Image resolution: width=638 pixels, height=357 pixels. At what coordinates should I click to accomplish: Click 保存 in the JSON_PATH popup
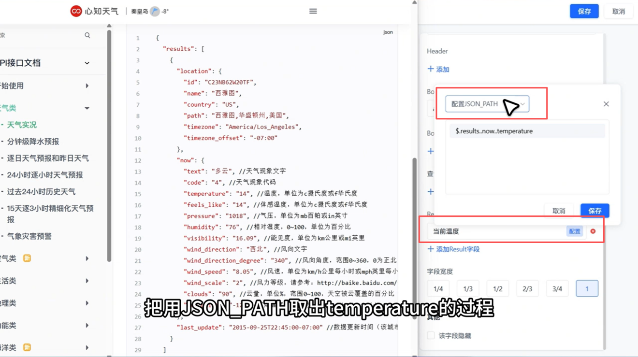[594, 211]
